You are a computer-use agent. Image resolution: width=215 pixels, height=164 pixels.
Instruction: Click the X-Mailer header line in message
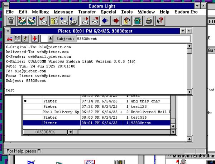[x=71, y=61]
